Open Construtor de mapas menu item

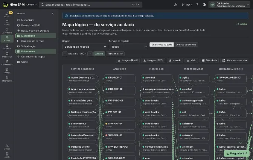tap(36, 57)
